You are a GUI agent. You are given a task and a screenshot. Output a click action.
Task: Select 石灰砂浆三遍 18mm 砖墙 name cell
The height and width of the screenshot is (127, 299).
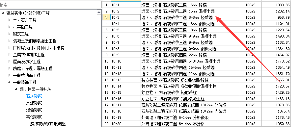tap(190, 30)
